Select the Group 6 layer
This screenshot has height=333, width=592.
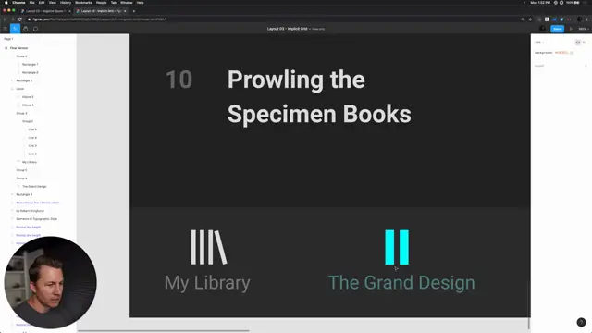pos(21,56)
